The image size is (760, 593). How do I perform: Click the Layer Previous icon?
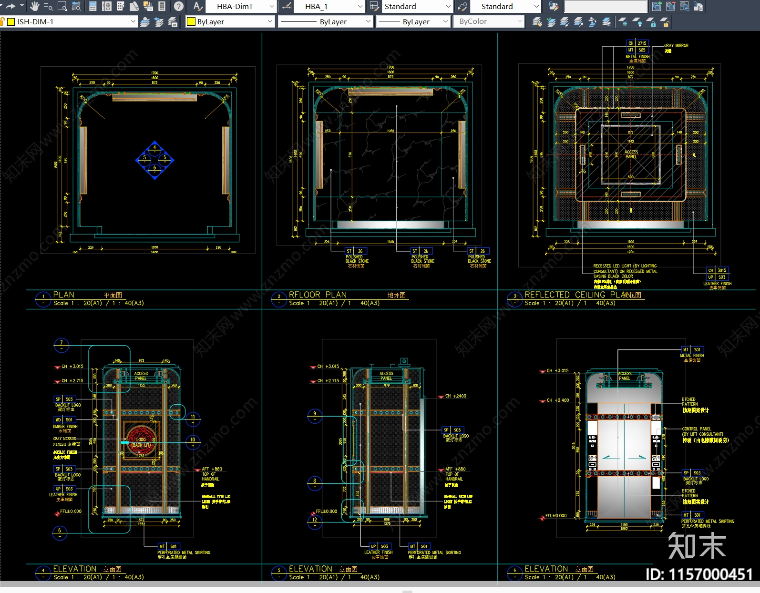[159, 22]
